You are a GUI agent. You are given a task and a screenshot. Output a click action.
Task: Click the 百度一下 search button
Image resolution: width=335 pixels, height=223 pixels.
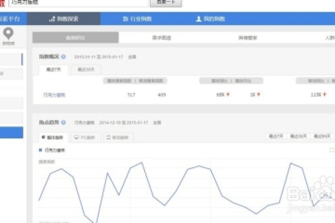166,3
